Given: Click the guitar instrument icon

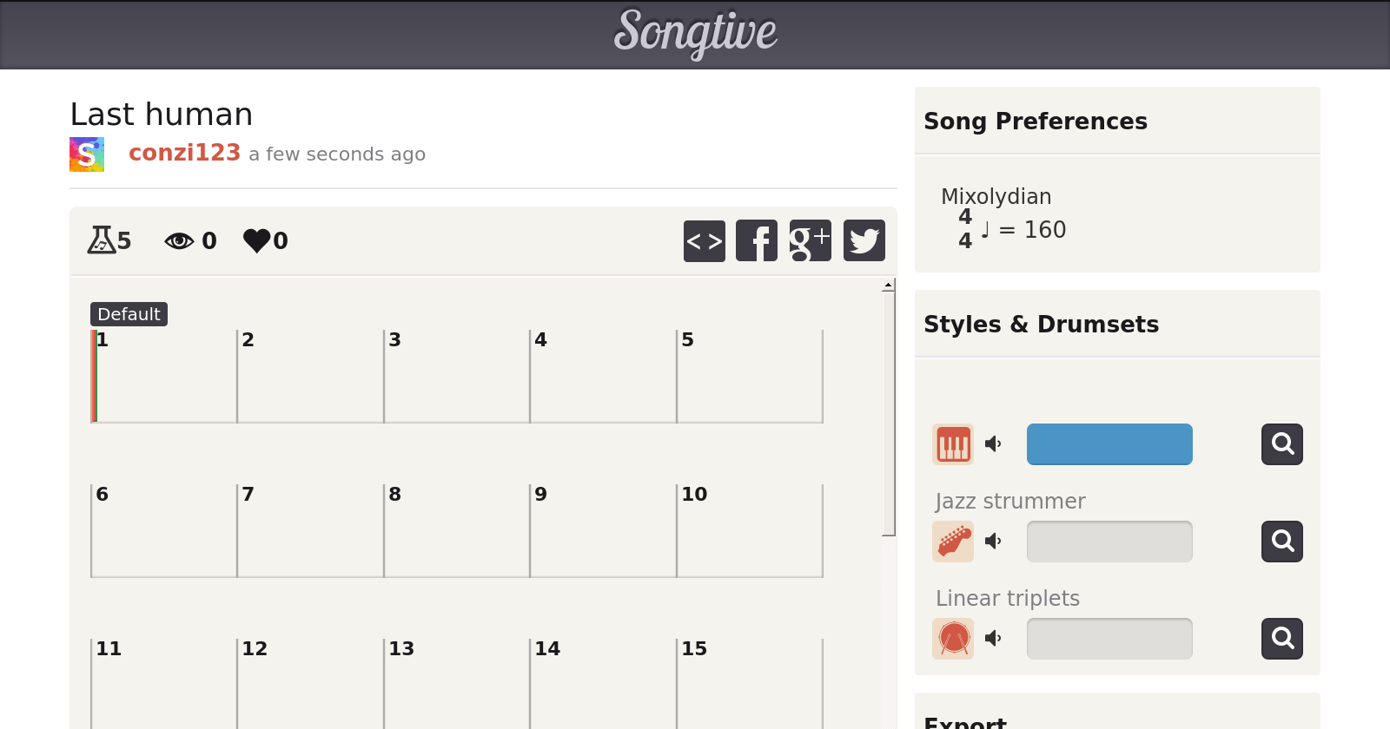Looking at the screenshot, I should (953, 542).
